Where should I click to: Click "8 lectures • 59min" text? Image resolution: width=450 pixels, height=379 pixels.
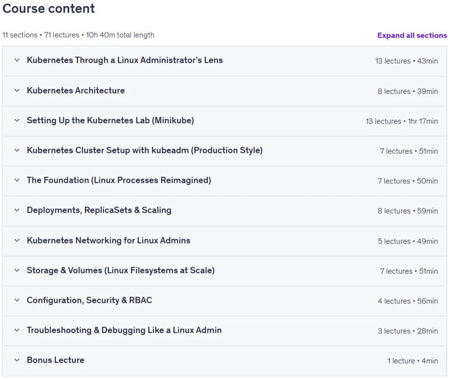pos(408,211)
